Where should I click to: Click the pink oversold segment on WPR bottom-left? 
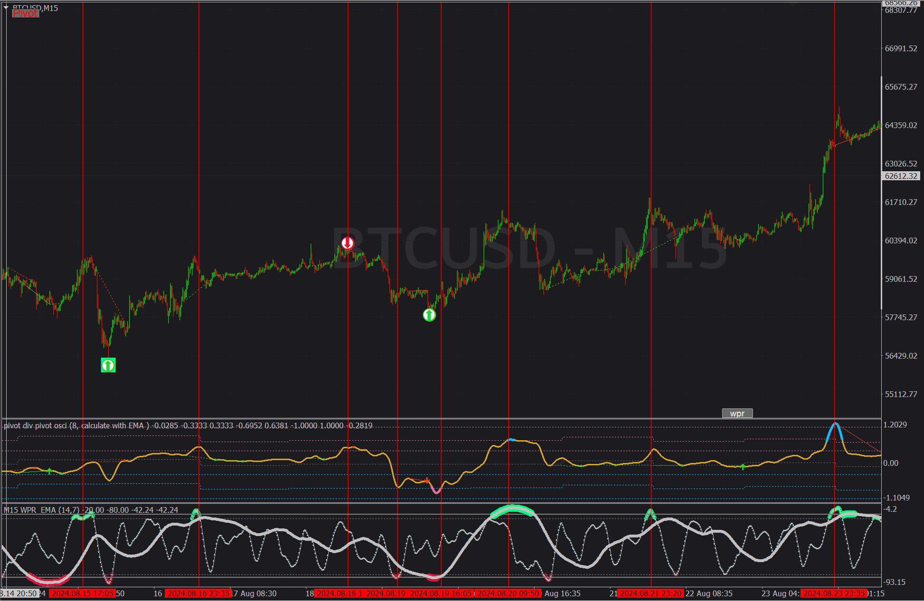click(48, 581)
